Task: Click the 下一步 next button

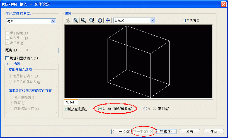Action: pos(143,132)
